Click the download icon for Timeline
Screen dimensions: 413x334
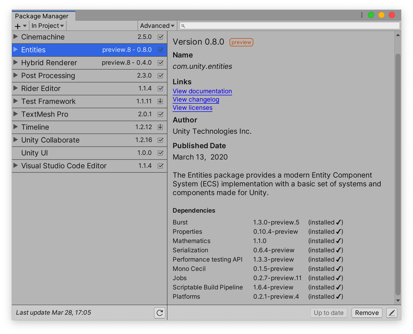pos(160,127)
